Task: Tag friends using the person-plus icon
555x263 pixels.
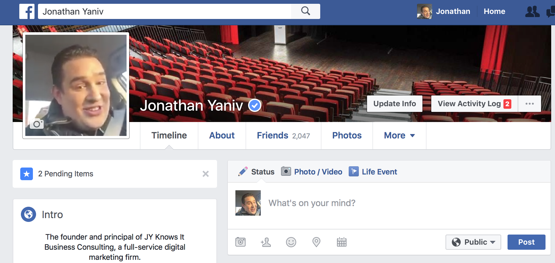Action: coord(266,242)
